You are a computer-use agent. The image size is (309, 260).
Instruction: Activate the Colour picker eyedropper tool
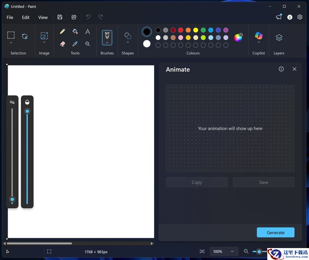click(x=75, y=44)
